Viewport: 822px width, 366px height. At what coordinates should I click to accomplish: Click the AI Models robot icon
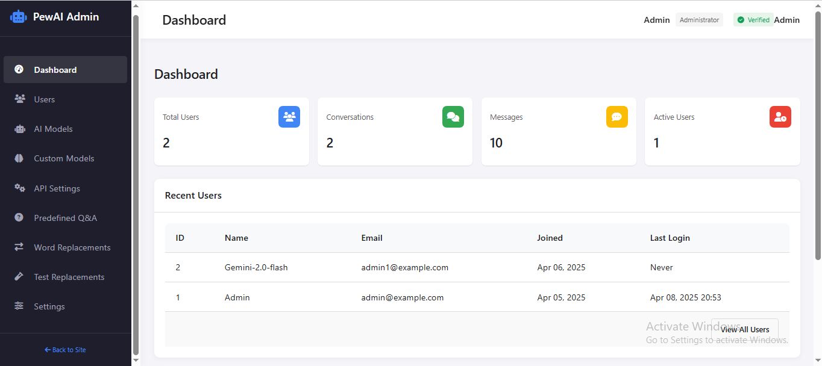pos(19,129)
